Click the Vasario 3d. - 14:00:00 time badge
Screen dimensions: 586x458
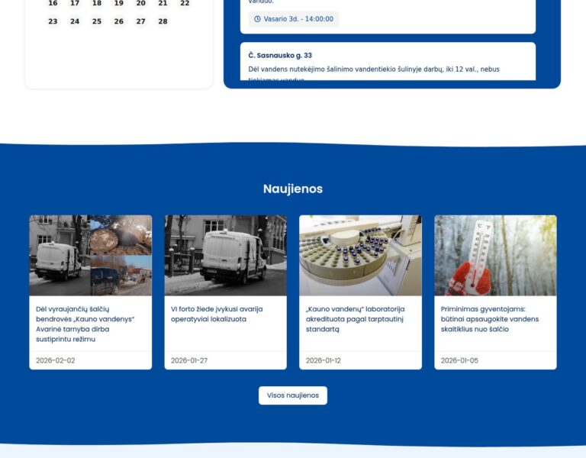pyautogui.click(x=294, y=19)
